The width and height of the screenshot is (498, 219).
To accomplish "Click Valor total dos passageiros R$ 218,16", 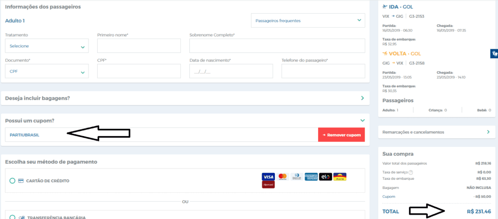I will 483,164.
